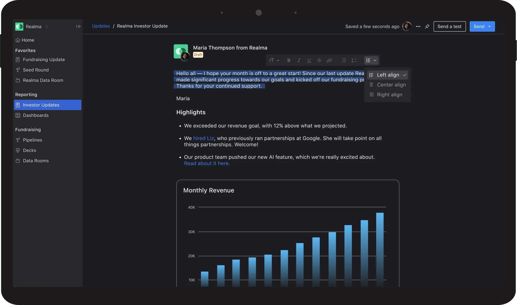Create a numbered list
Viewport: 517px width, 305px height.
pyautogui.click(x=354, y=60)
